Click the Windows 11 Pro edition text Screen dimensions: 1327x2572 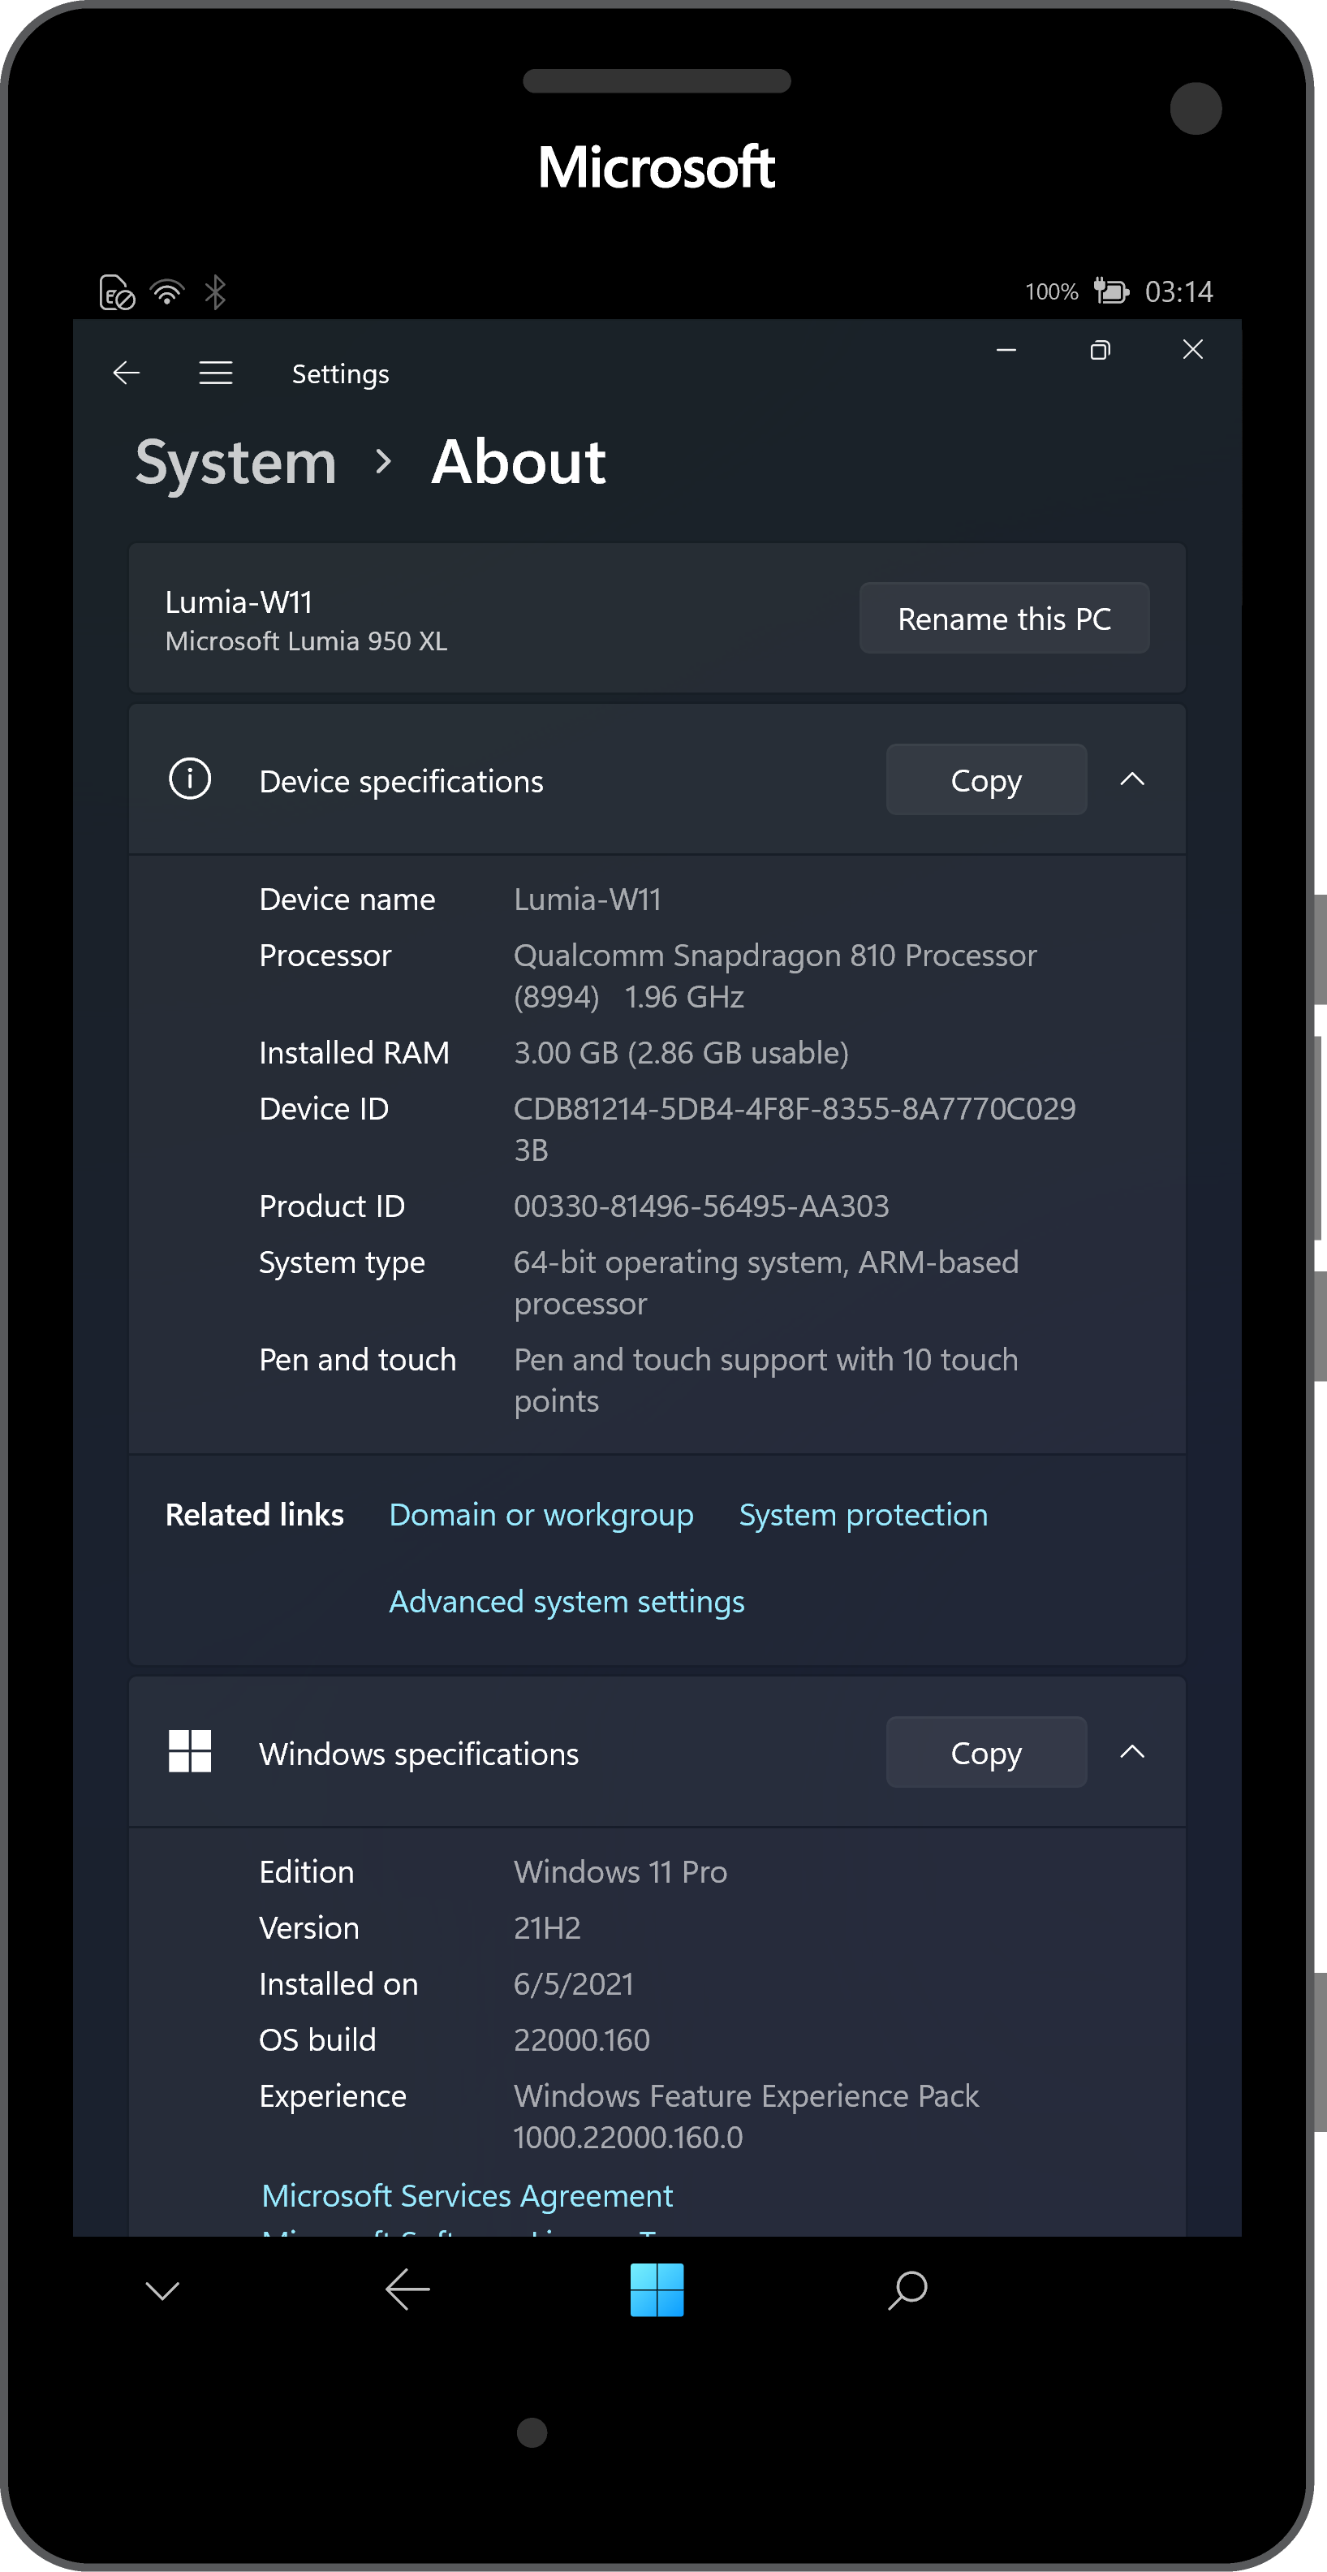pyautogui.click(x=620, y=1871)
